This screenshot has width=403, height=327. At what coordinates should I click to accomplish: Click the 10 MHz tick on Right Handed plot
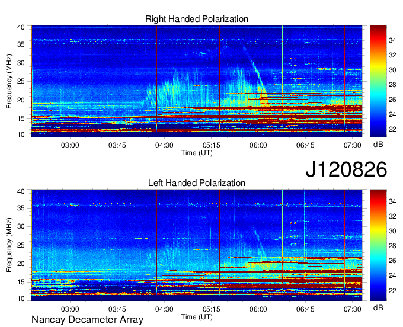point(21,134)
